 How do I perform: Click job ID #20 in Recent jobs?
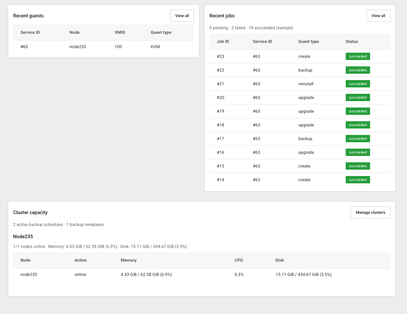[220, 97]
